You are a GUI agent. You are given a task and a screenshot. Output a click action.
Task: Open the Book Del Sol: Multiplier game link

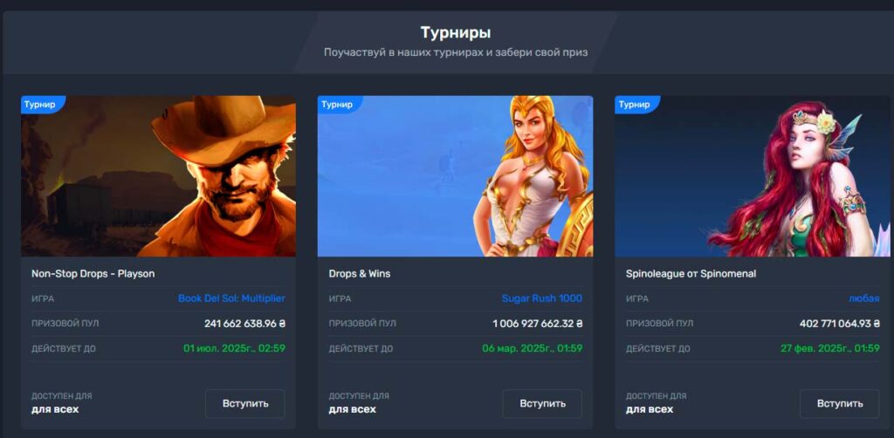tap(231, 298)
